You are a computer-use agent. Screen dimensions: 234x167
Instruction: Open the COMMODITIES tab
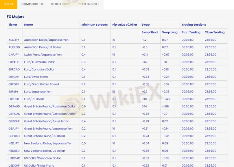pos(32,4)
